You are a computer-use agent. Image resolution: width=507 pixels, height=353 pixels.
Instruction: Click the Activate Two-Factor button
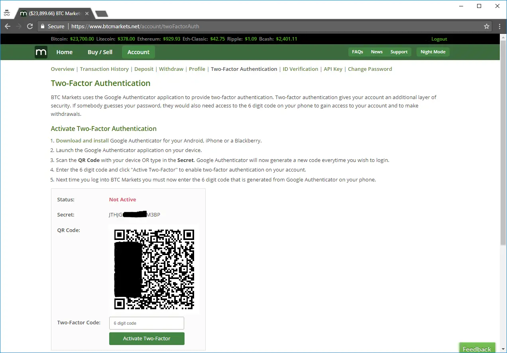click(147, 339)
